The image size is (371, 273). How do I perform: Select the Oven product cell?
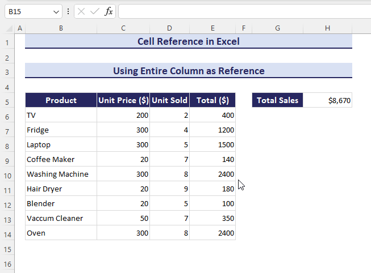click(x=61, y=233)
